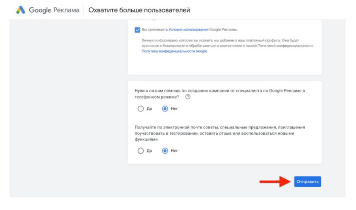Open the Условия использования link

coord(188,29)
